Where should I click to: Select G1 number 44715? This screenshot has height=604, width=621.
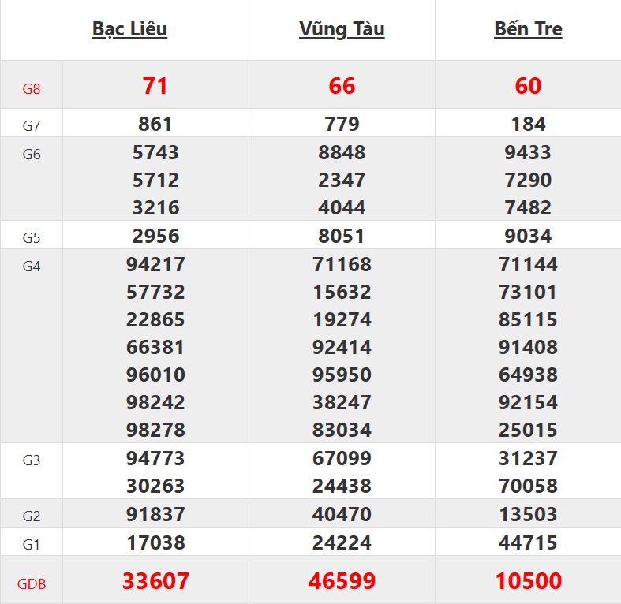(x=528, y=542)
